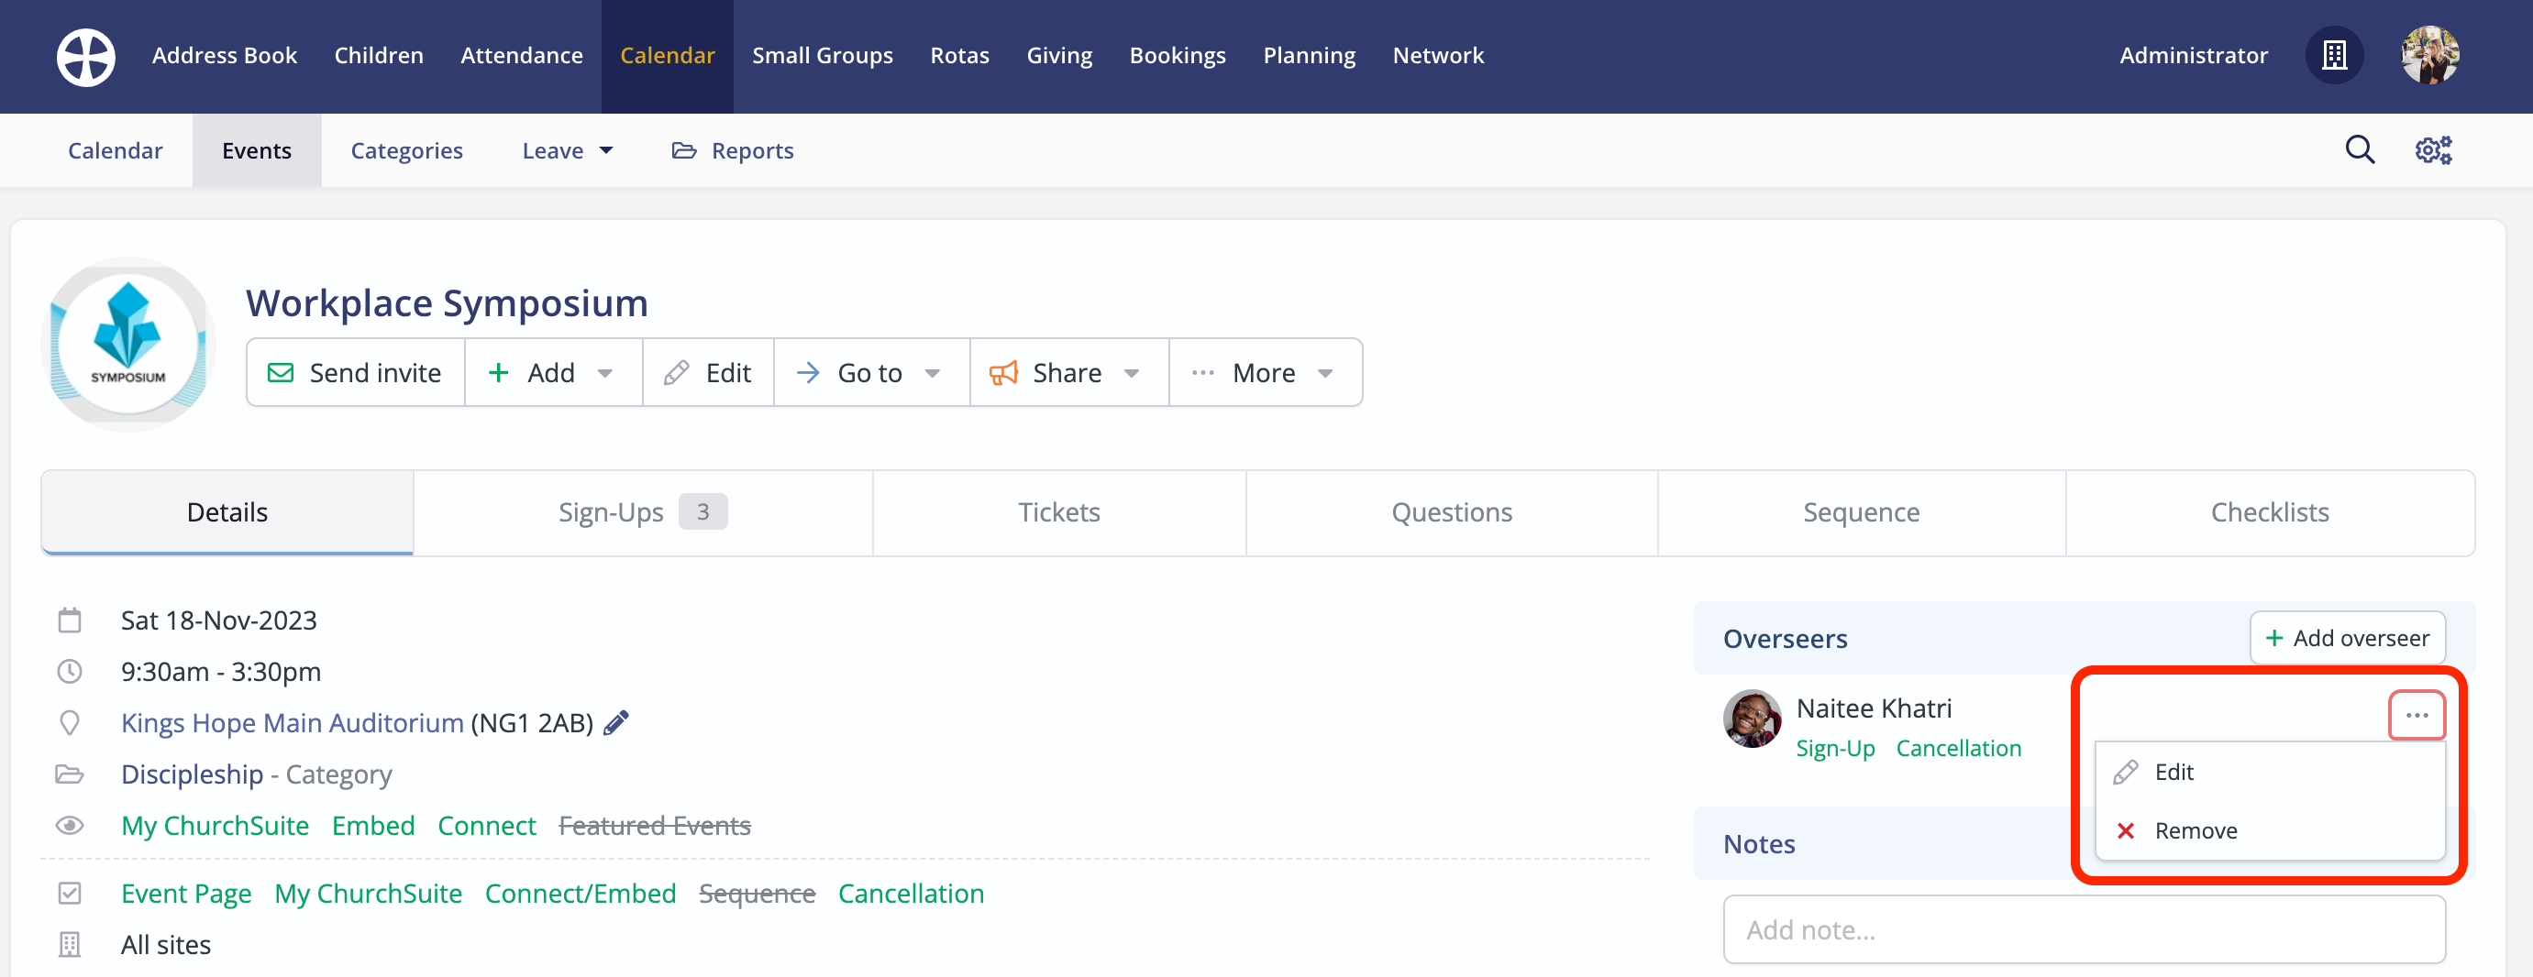The width and height of the screenshot is (2533, 977).
Task: Go to the Events sub-tab
Action: click(x=257, y=150)
